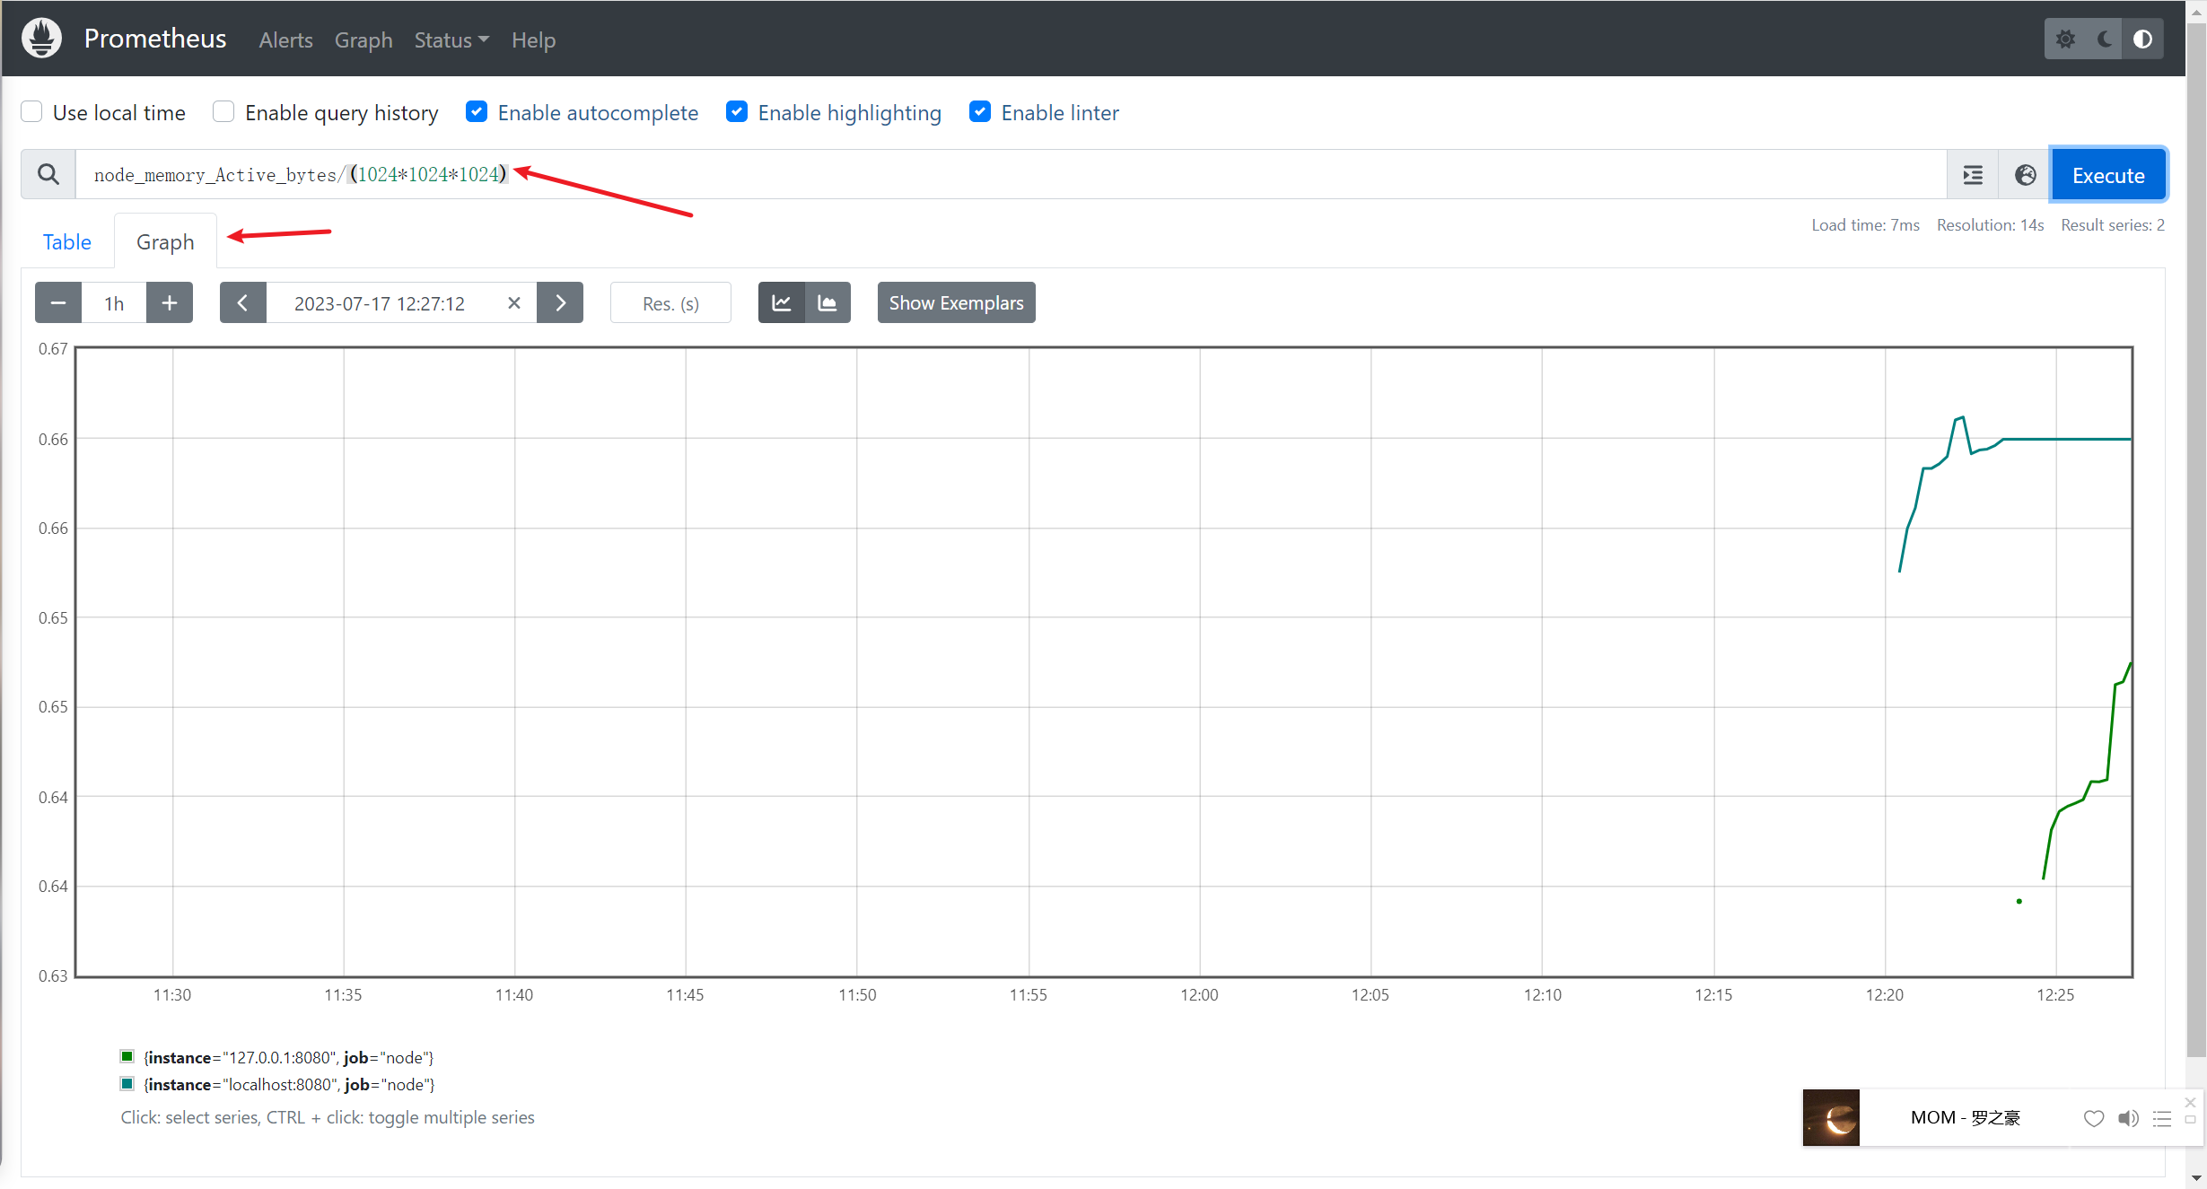Screen dimensions: 2207x1189
Task: Open the Alerts navigation item
Action: tap(285, 40)
